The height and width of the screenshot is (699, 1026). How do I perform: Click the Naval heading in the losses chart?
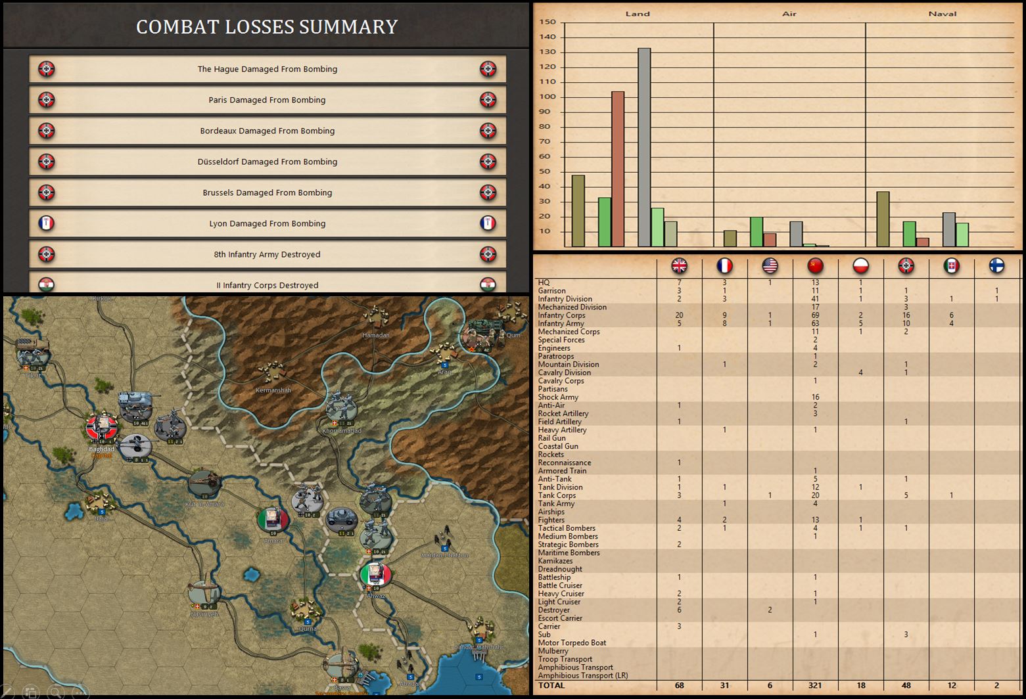[x=943, y=13]
